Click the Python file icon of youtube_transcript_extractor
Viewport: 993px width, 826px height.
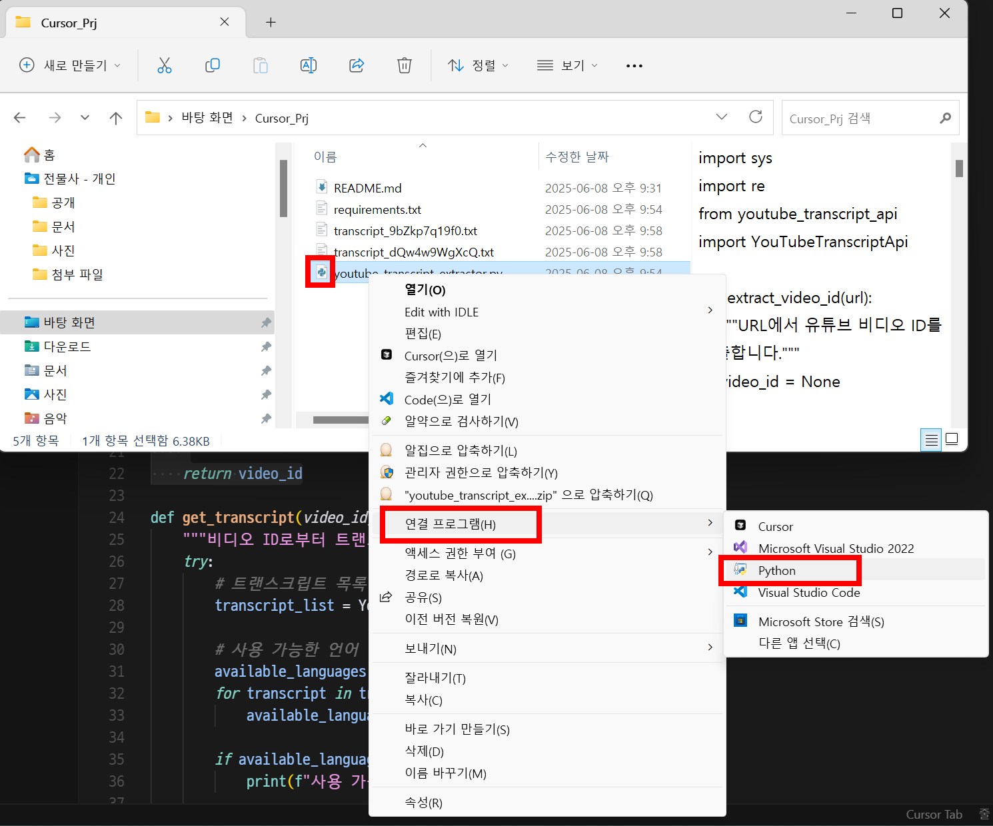point(321,272)
